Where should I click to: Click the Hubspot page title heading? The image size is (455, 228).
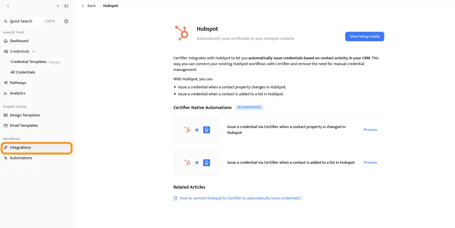pos(207,29)
